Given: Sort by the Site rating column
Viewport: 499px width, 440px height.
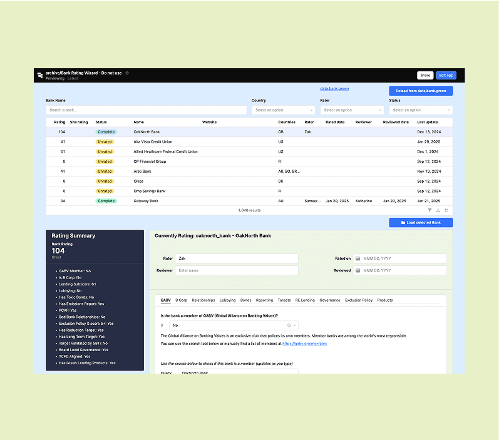Looking at the screenshot, I should coord(79,122).
